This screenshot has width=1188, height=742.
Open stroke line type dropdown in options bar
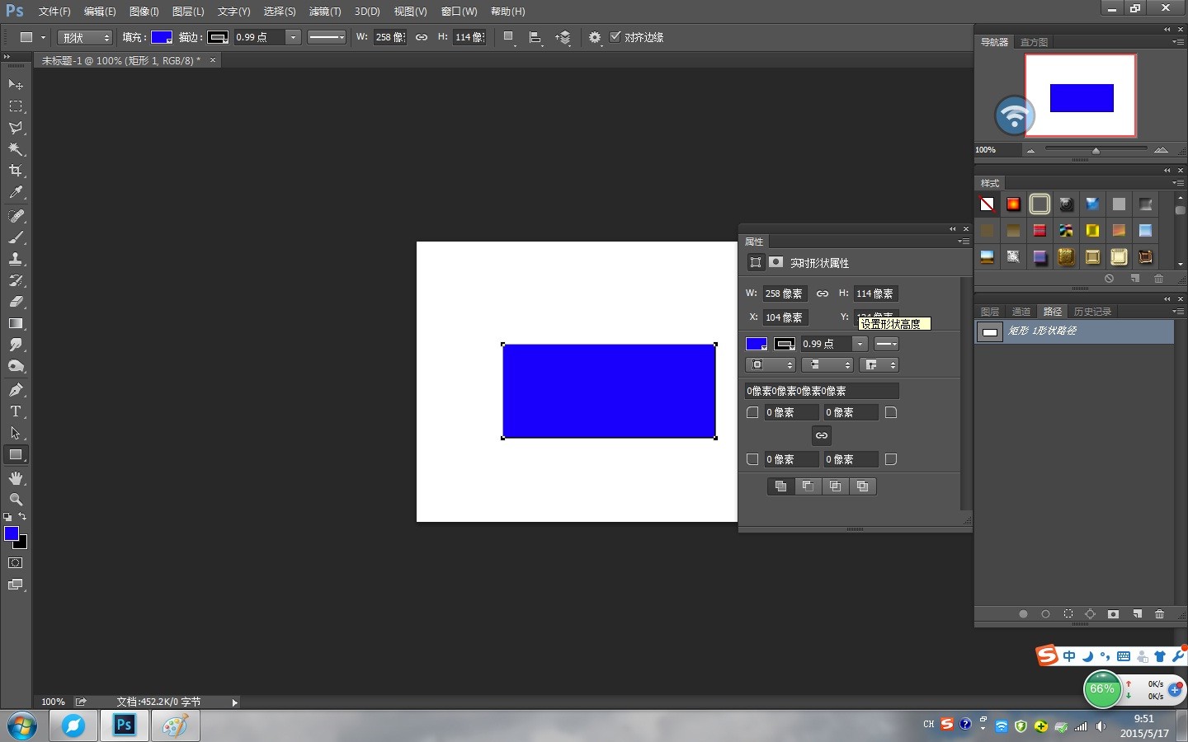(x=327, y=37)
